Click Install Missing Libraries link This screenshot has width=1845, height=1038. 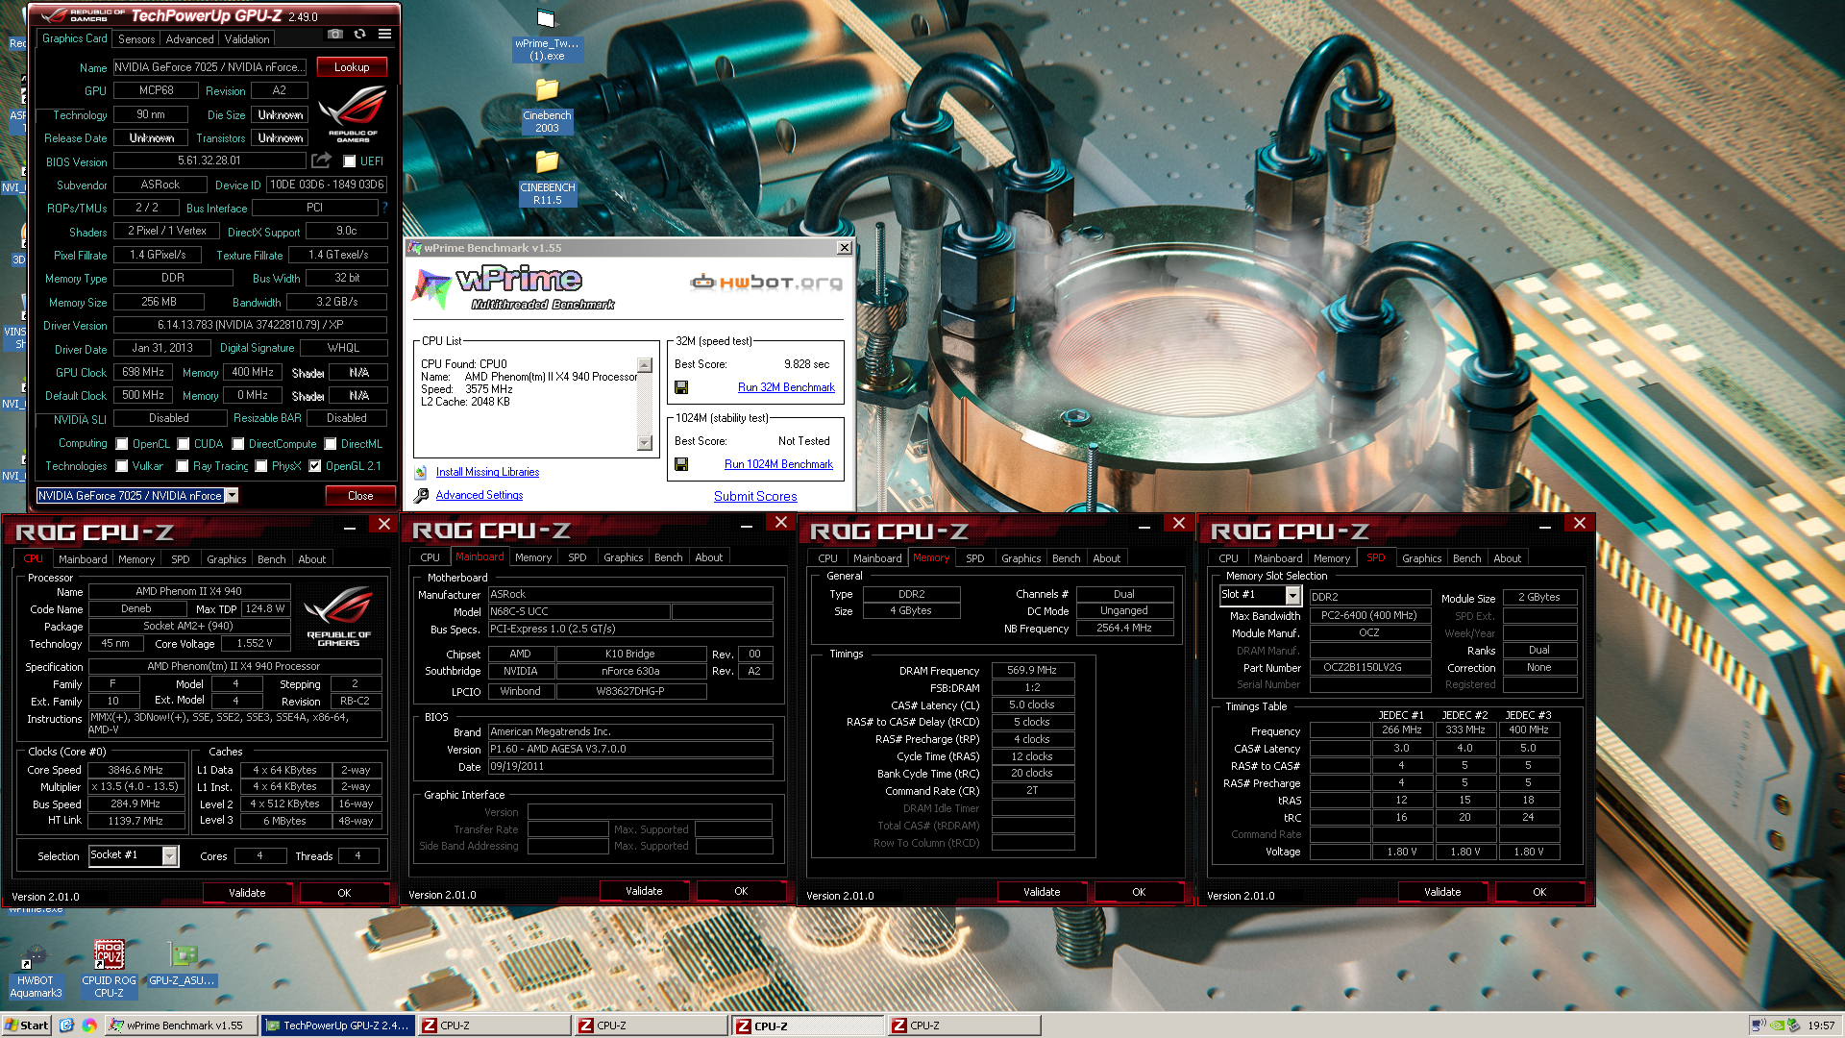pos(487,472)
